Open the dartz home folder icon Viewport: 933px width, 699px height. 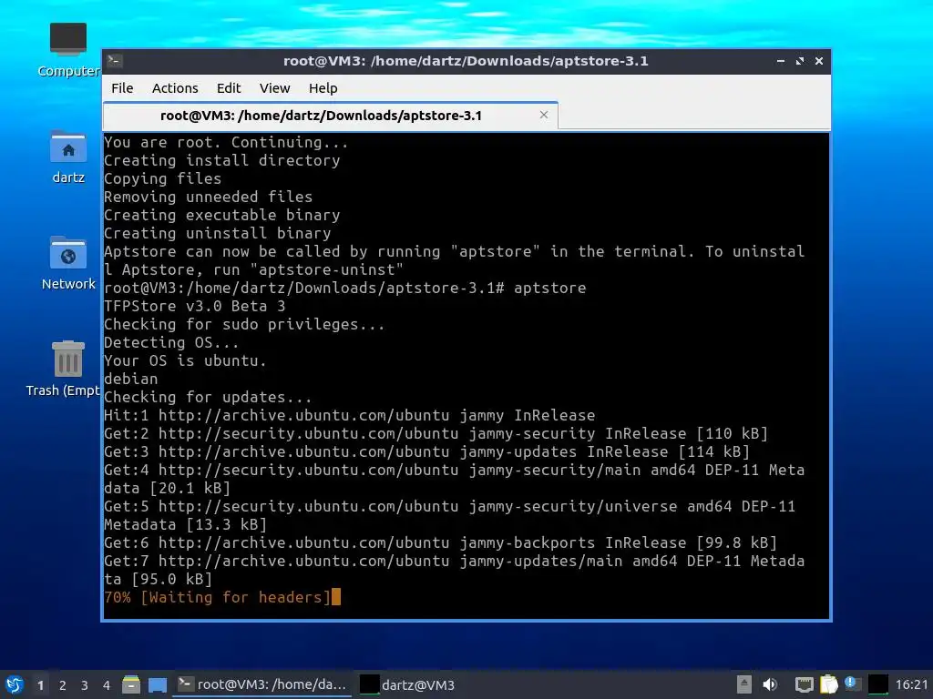[68, 157]
